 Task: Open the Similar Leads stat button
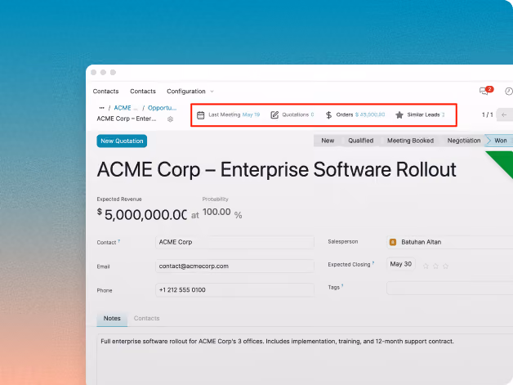(x=420, y=115)
